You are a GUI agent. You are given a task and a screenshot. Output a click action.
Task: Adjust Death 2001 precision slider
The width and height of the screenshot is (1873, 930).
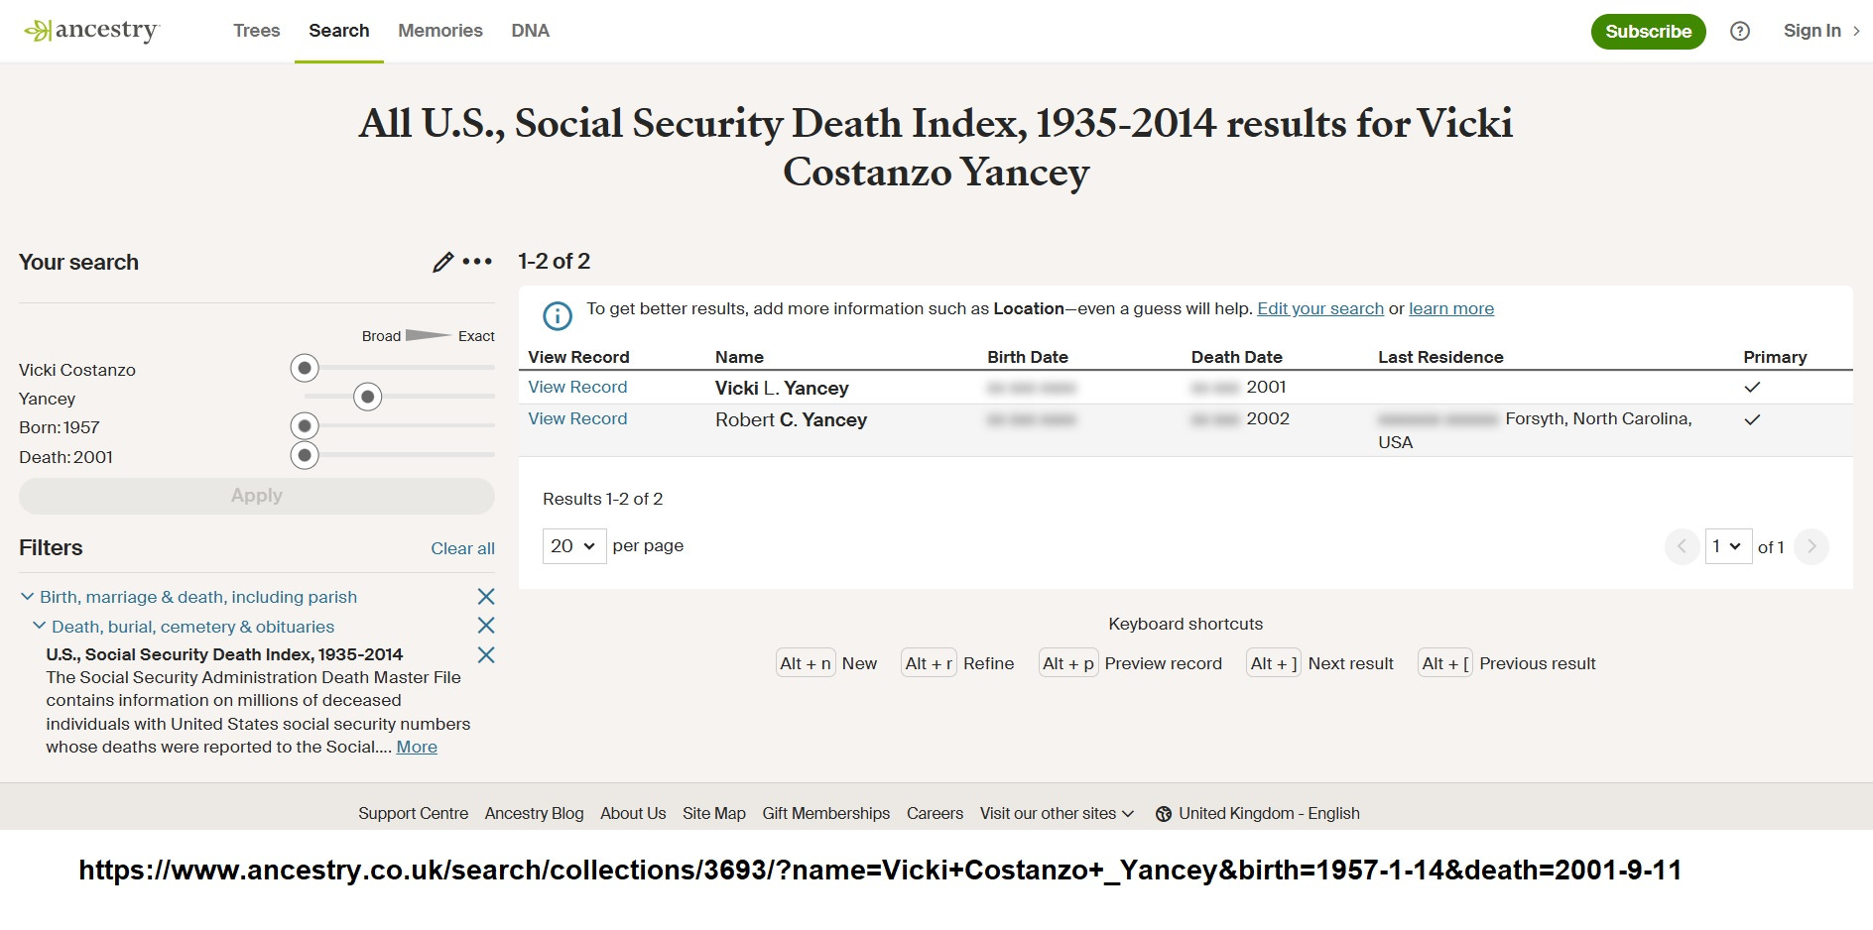coord(305,456)
